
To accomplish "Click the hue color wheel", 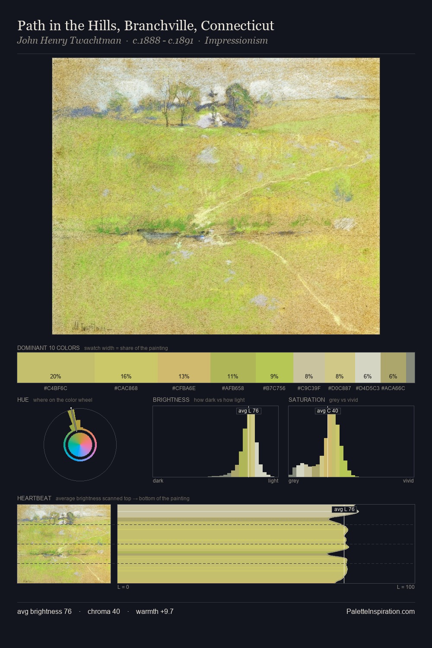I will pyautogui.click(x=80, y=445).
